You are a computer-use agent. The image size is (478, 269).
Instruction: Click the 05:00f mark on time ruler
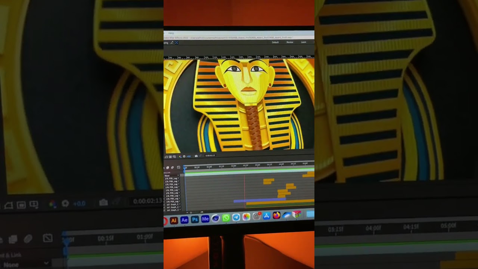coord(305,163)
